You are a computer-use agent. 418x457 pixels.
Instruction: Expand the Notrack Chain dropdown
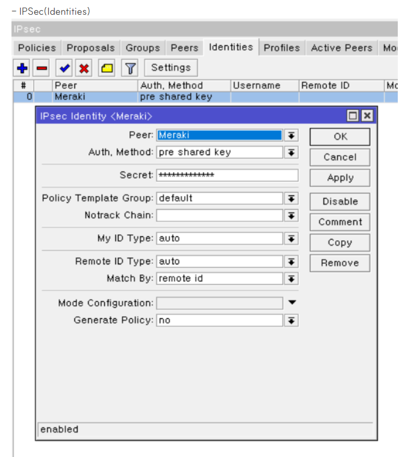pos(291,216)
